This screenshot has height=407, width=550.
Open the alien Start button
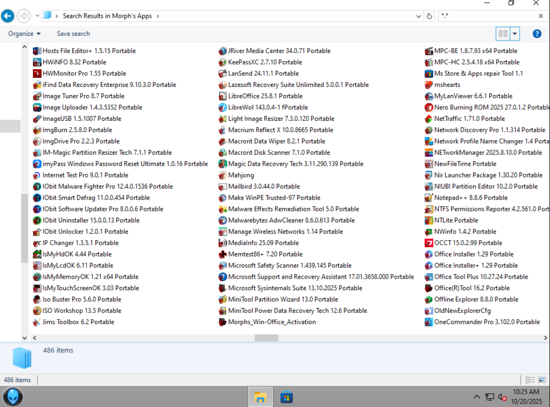pos(13,397)
